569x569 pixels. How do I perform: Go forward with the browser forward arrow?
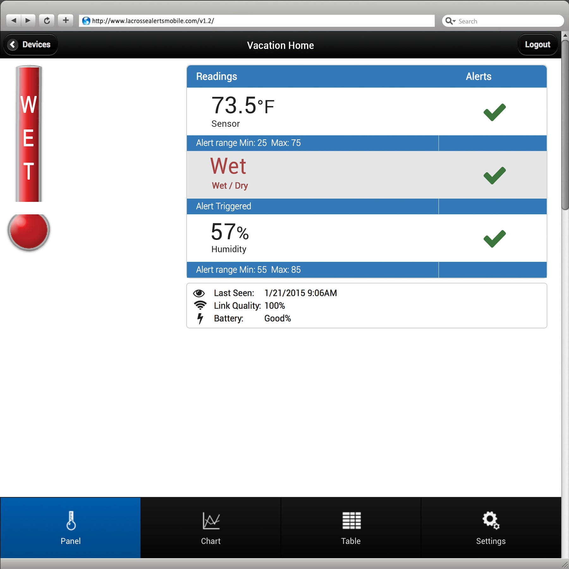point(28,21)
